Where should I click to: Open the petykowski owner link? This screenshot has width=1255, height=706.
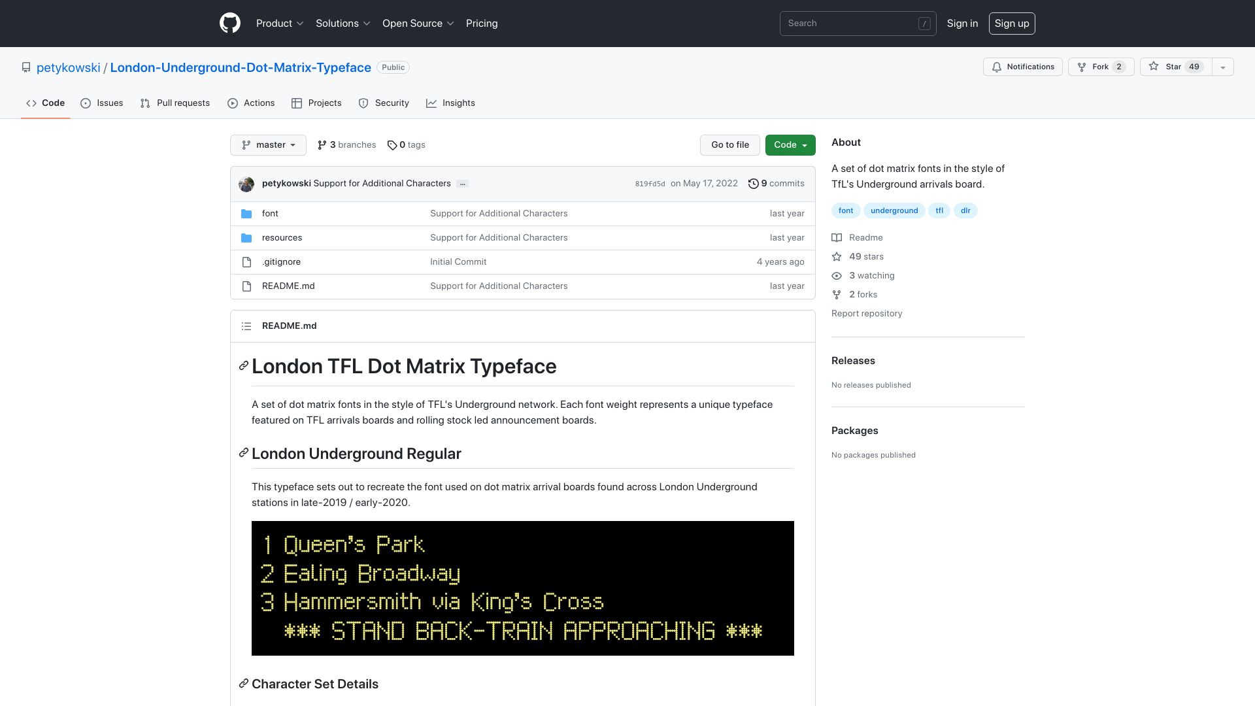click(x=69, y=67)
